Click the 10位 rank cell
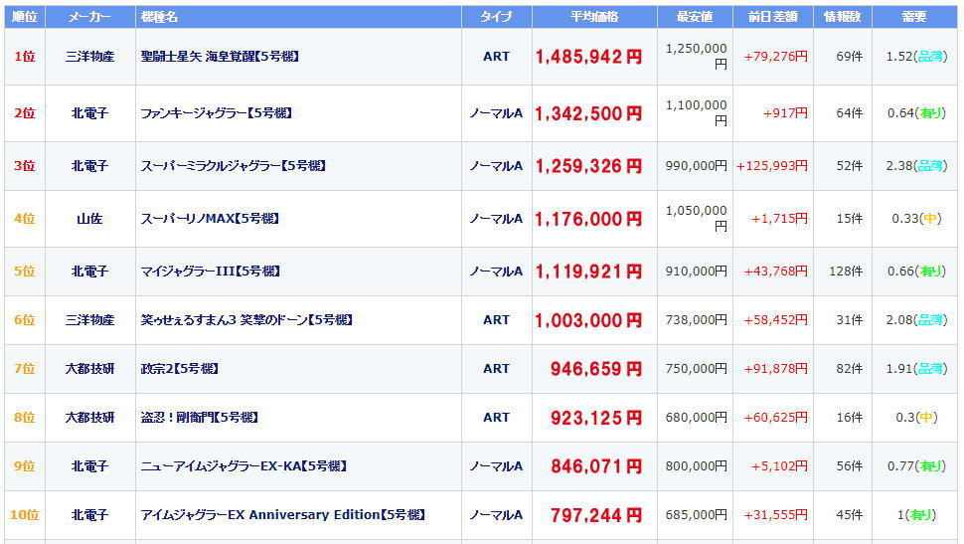The width and height of the screenshot is (964, 544). tap(25, 514)
